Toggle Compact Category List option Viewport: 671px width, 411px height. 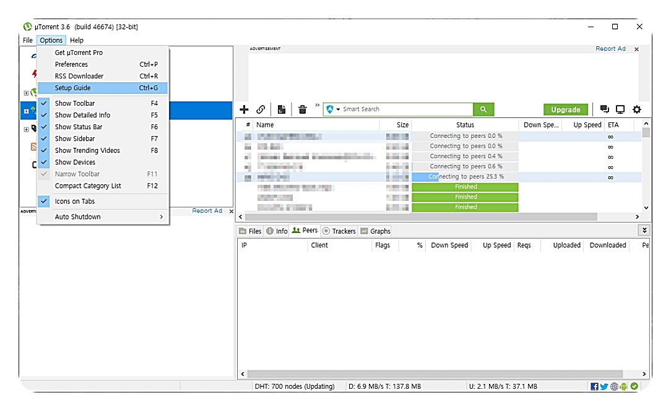103,186
